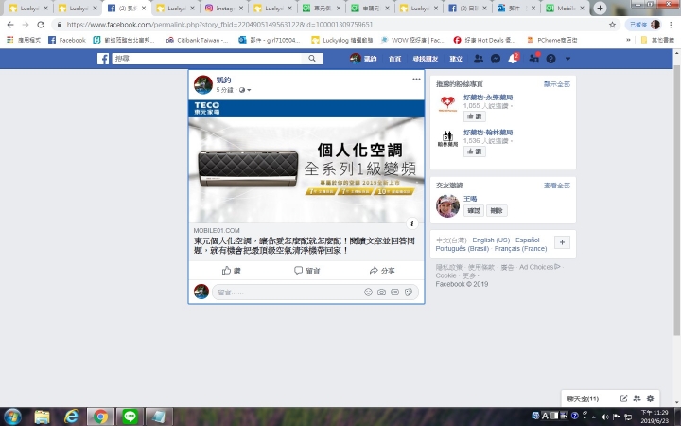The height and width of the screenshot is (426, 681).
Task: Attach a photo using camera icon in comment box
Action: pos(381,293)
